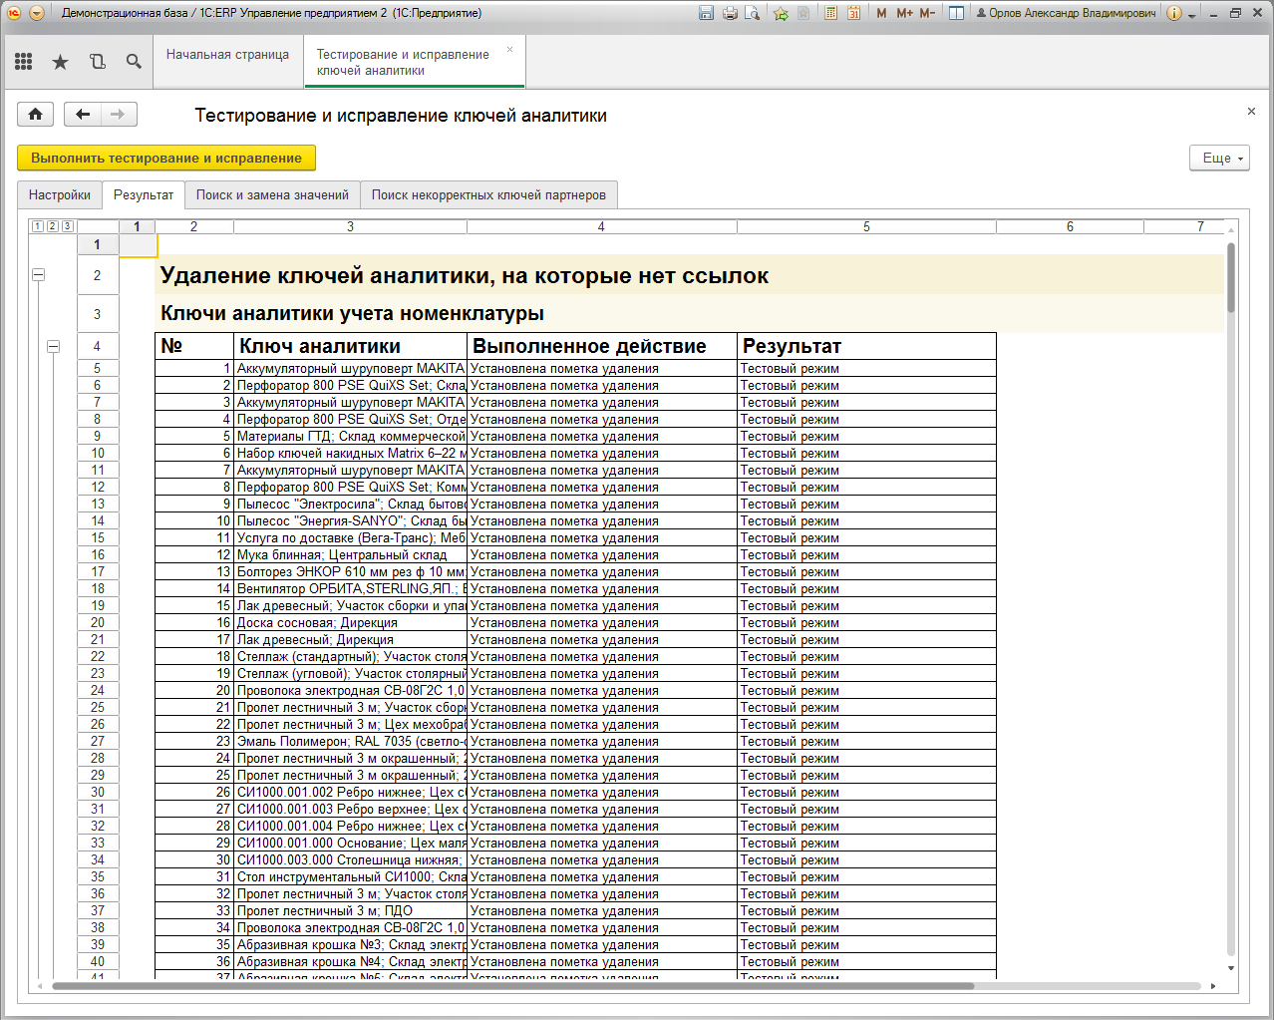Open print preview from the title bar
The height and width of the screenshot is (1020, 1274).
click(753, 13)
